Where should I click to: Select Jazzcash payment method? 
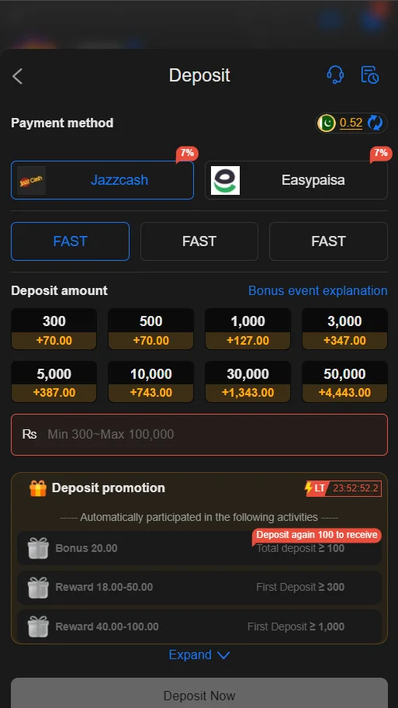[x=102, y=180]
